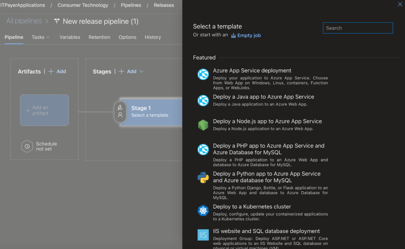
Task: Return to All pipelines
Action: (24, 21)
